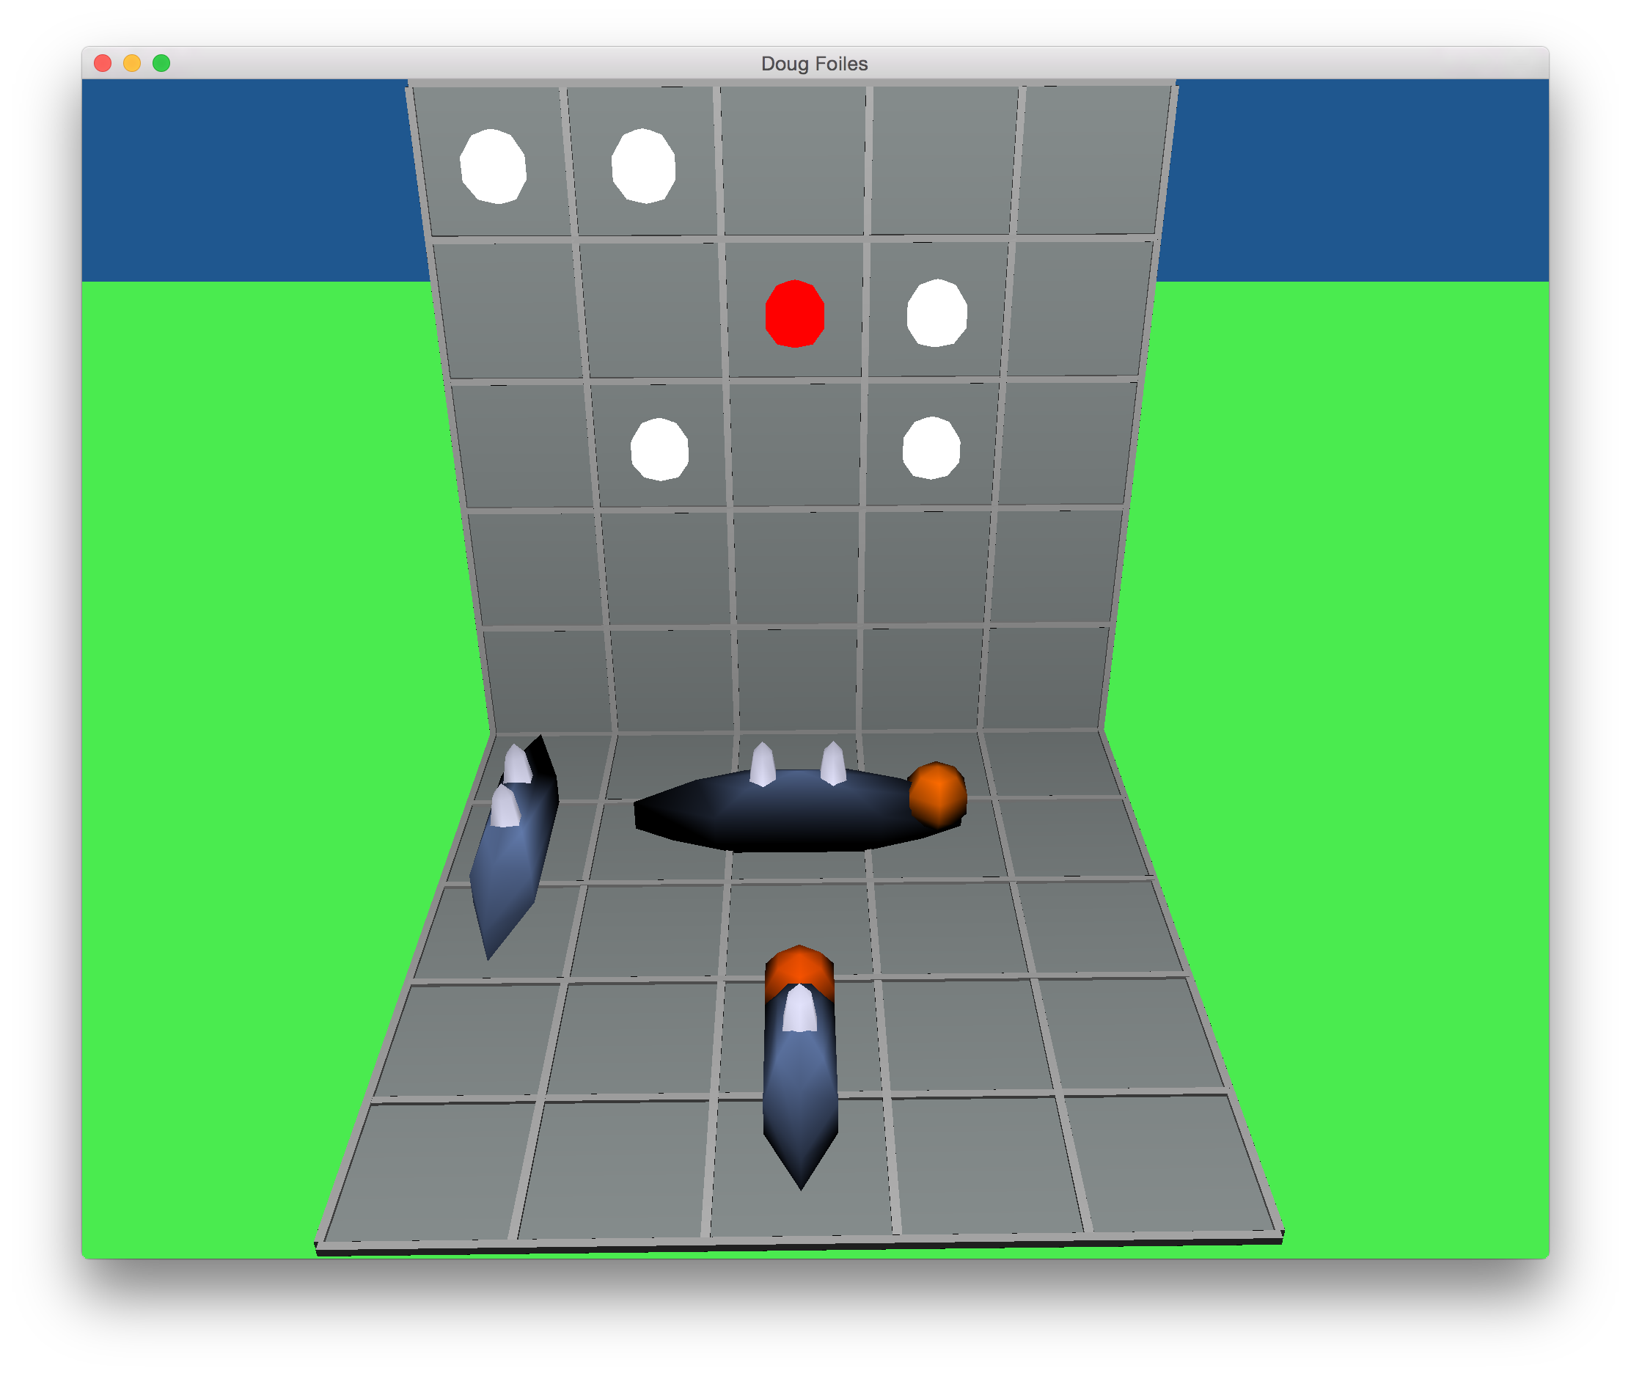Click the top-row white peg in the second column
The height and width of the screenshot is (1376, 1631).
coord(643,166)
